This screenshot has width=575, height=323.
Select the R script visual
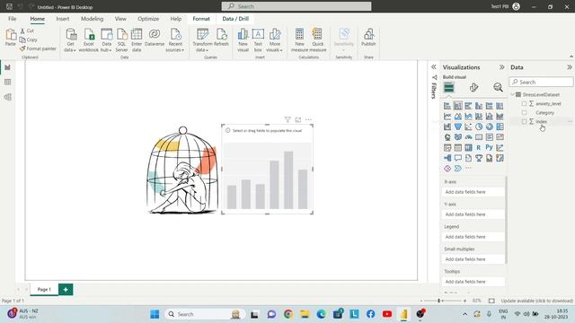(479, 147)
